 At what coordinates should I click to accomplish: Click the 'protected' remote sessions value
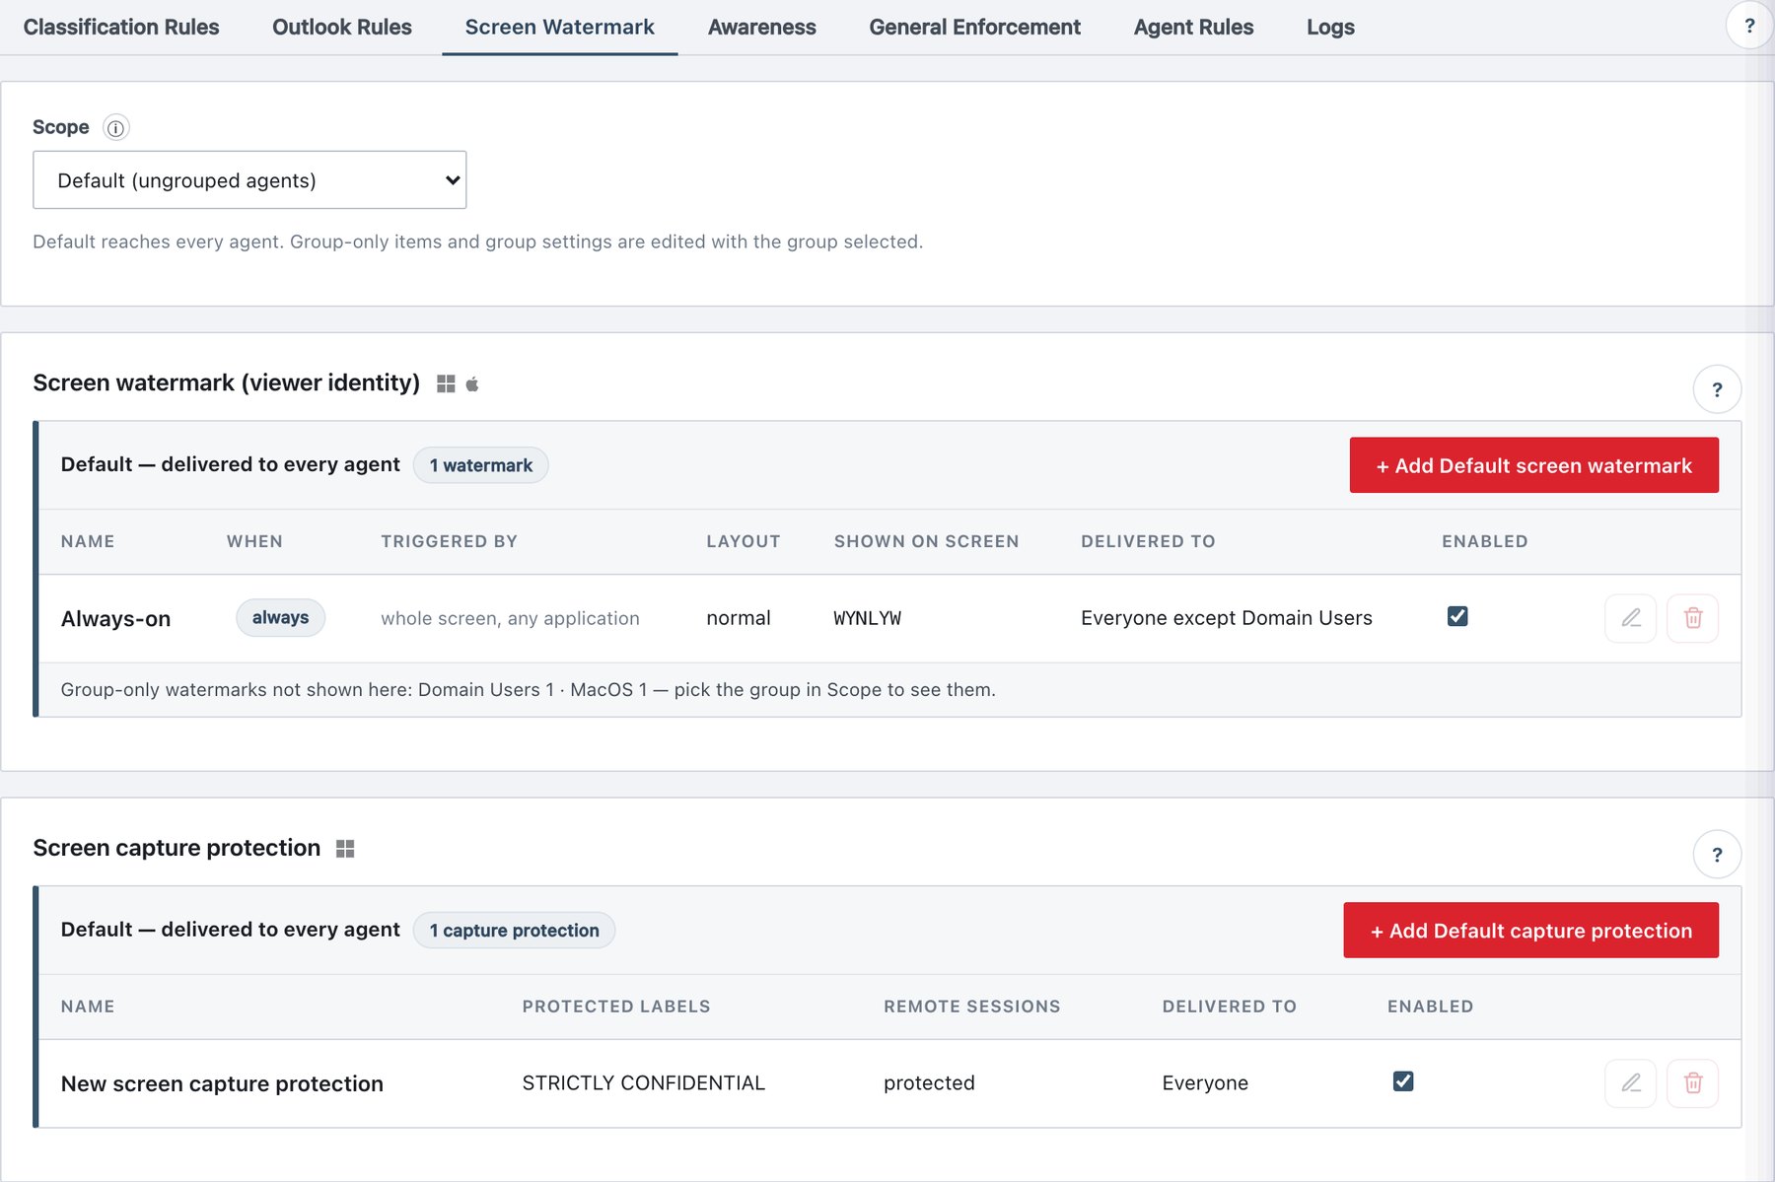(929, 1083)
